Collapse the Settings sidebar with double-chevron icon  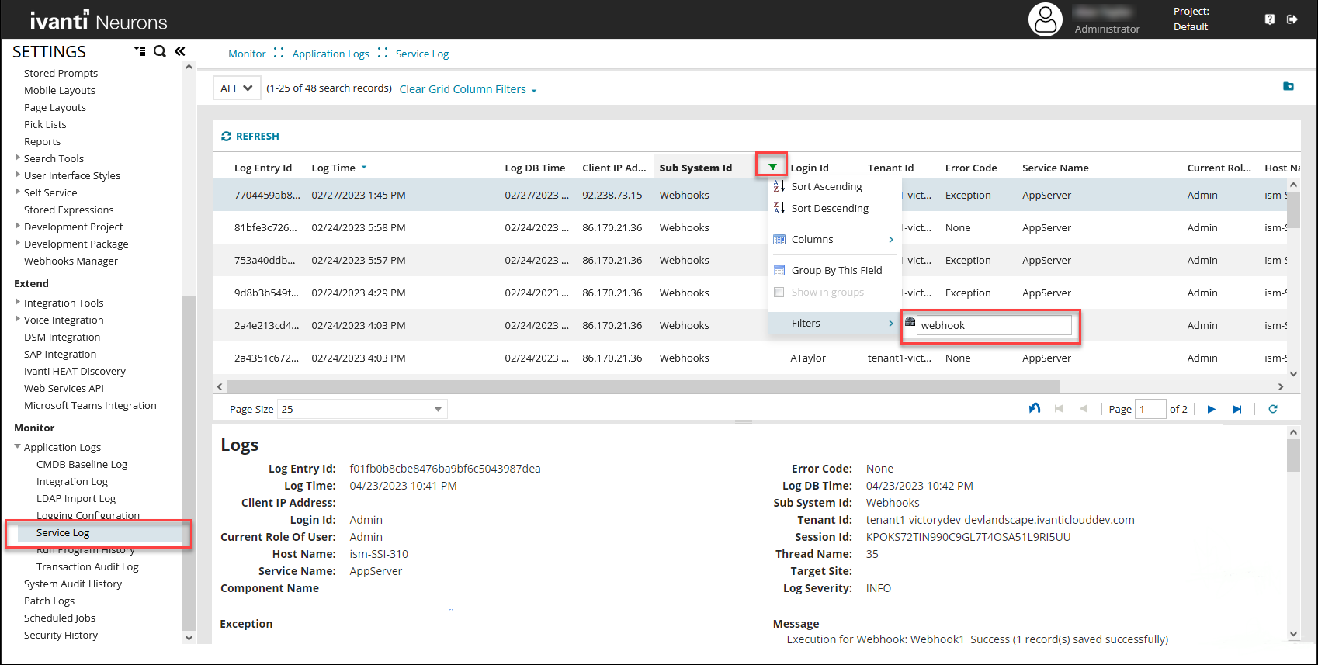click(x=180, y=51)
